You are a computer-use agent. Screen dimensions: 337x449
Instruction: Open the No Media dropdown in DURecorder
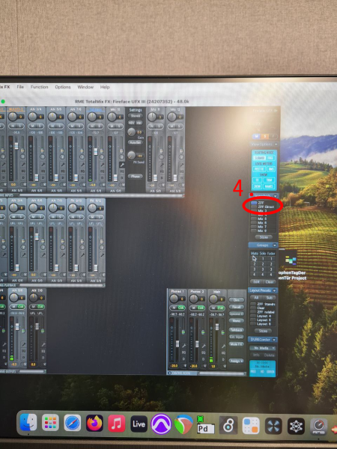[263, 348]
